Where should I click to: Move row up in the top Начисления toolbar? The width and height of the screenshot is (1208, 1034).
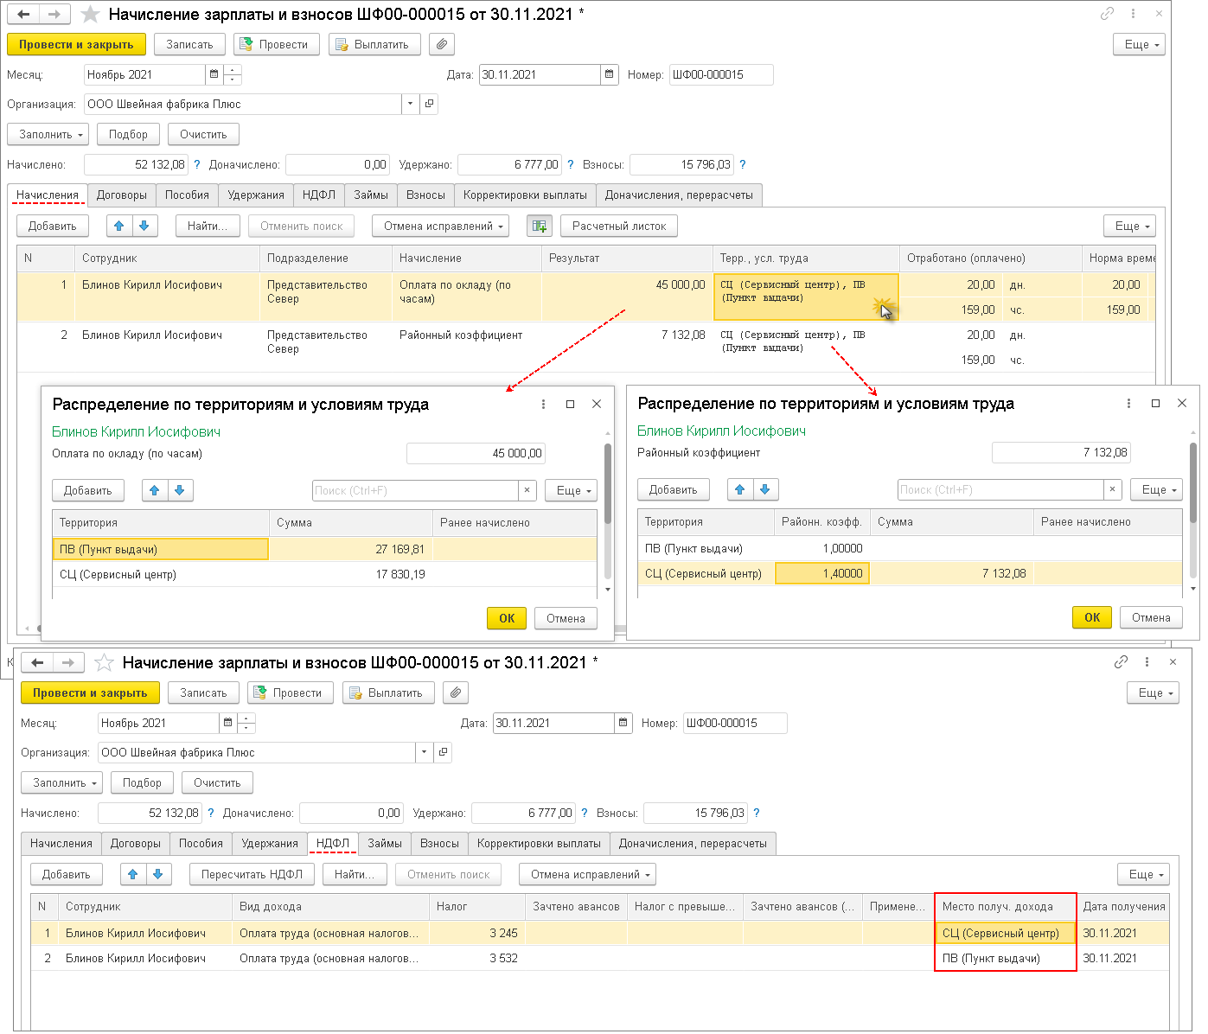click(119, 226)
